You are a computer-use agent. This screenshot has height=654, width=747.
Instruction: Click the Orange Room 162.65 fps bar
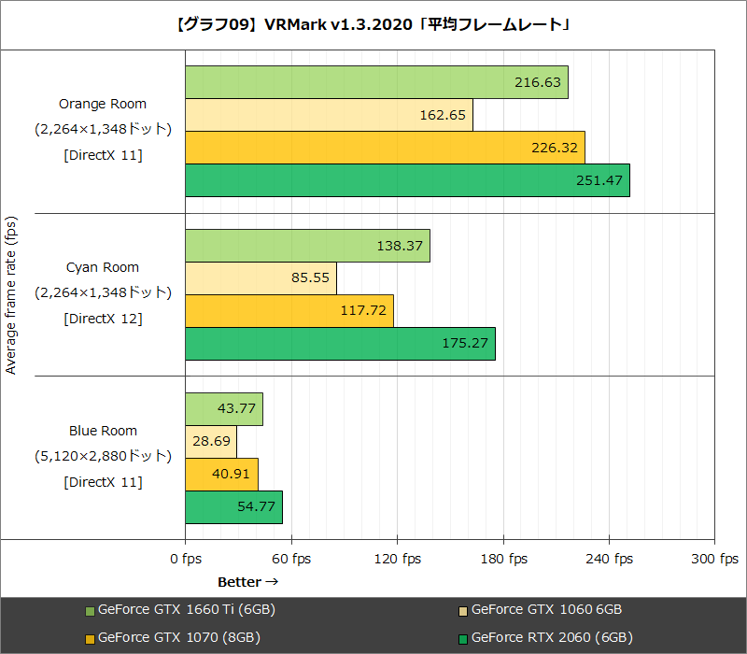(x=327, y=114)
